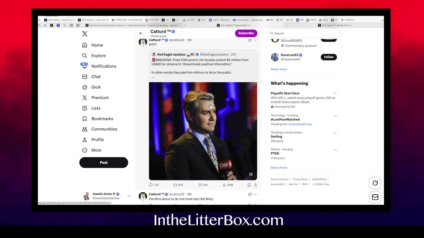Open the PTSD trending topic
This screenshot has width=424, height=238.
(x=275, y=153)
